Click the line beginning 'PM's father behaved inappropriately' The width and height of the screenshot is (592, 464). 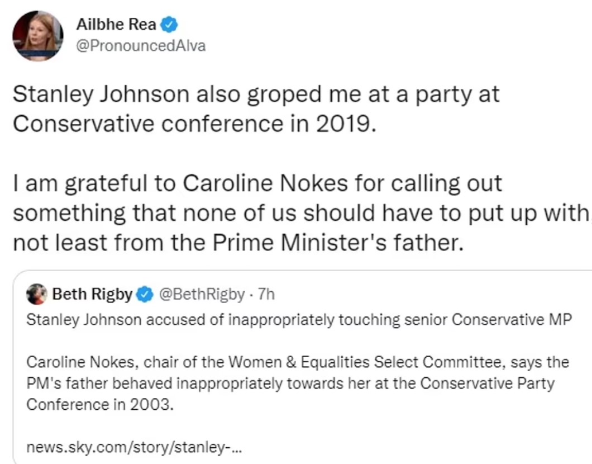tap(290, 383)
